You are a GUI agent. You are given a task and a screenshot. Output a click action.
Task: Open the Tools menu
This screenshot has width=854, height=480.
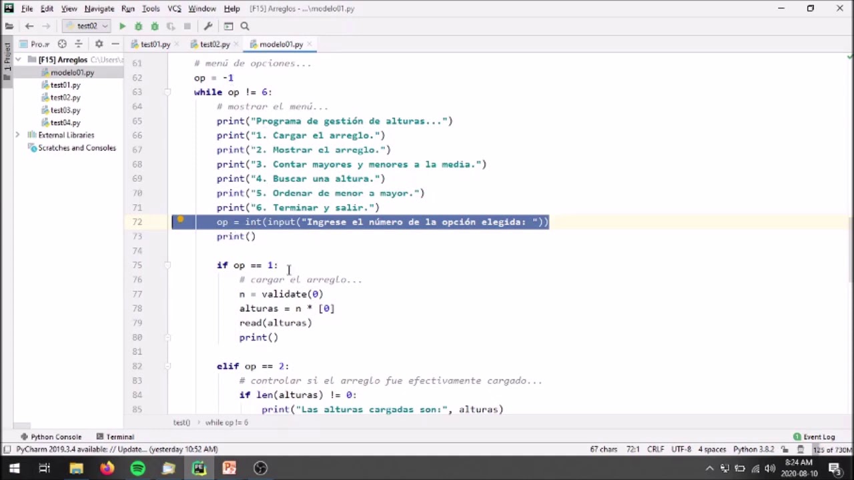tap(151, 9)
